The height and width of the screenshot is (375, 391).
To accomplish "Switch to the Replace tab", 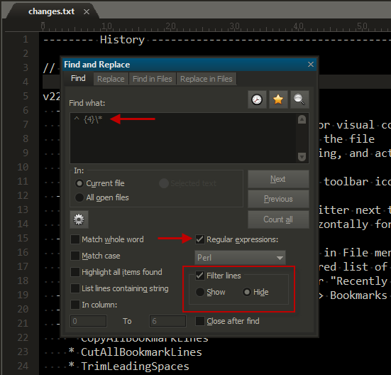I will 111,79.
